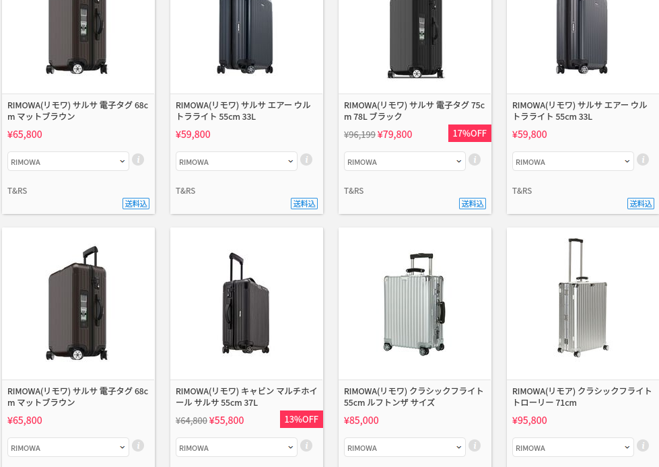
Task: Click info icon for 75cm 78L ブラック suitcase
Action: coord(475,160)
